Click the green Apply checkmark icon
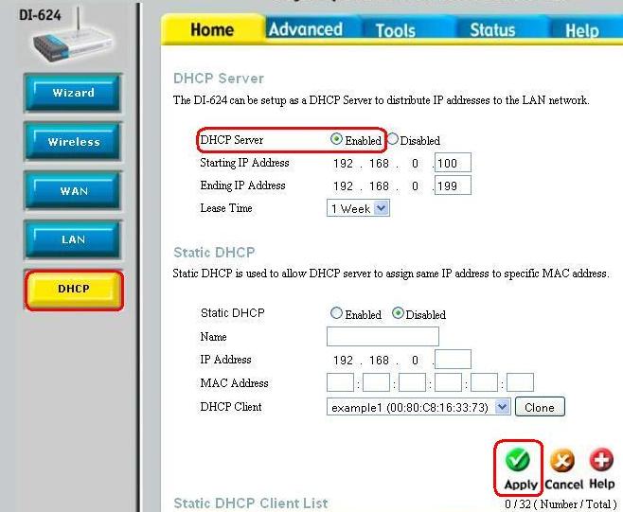 pyautogui.click(x=518, y=460)
